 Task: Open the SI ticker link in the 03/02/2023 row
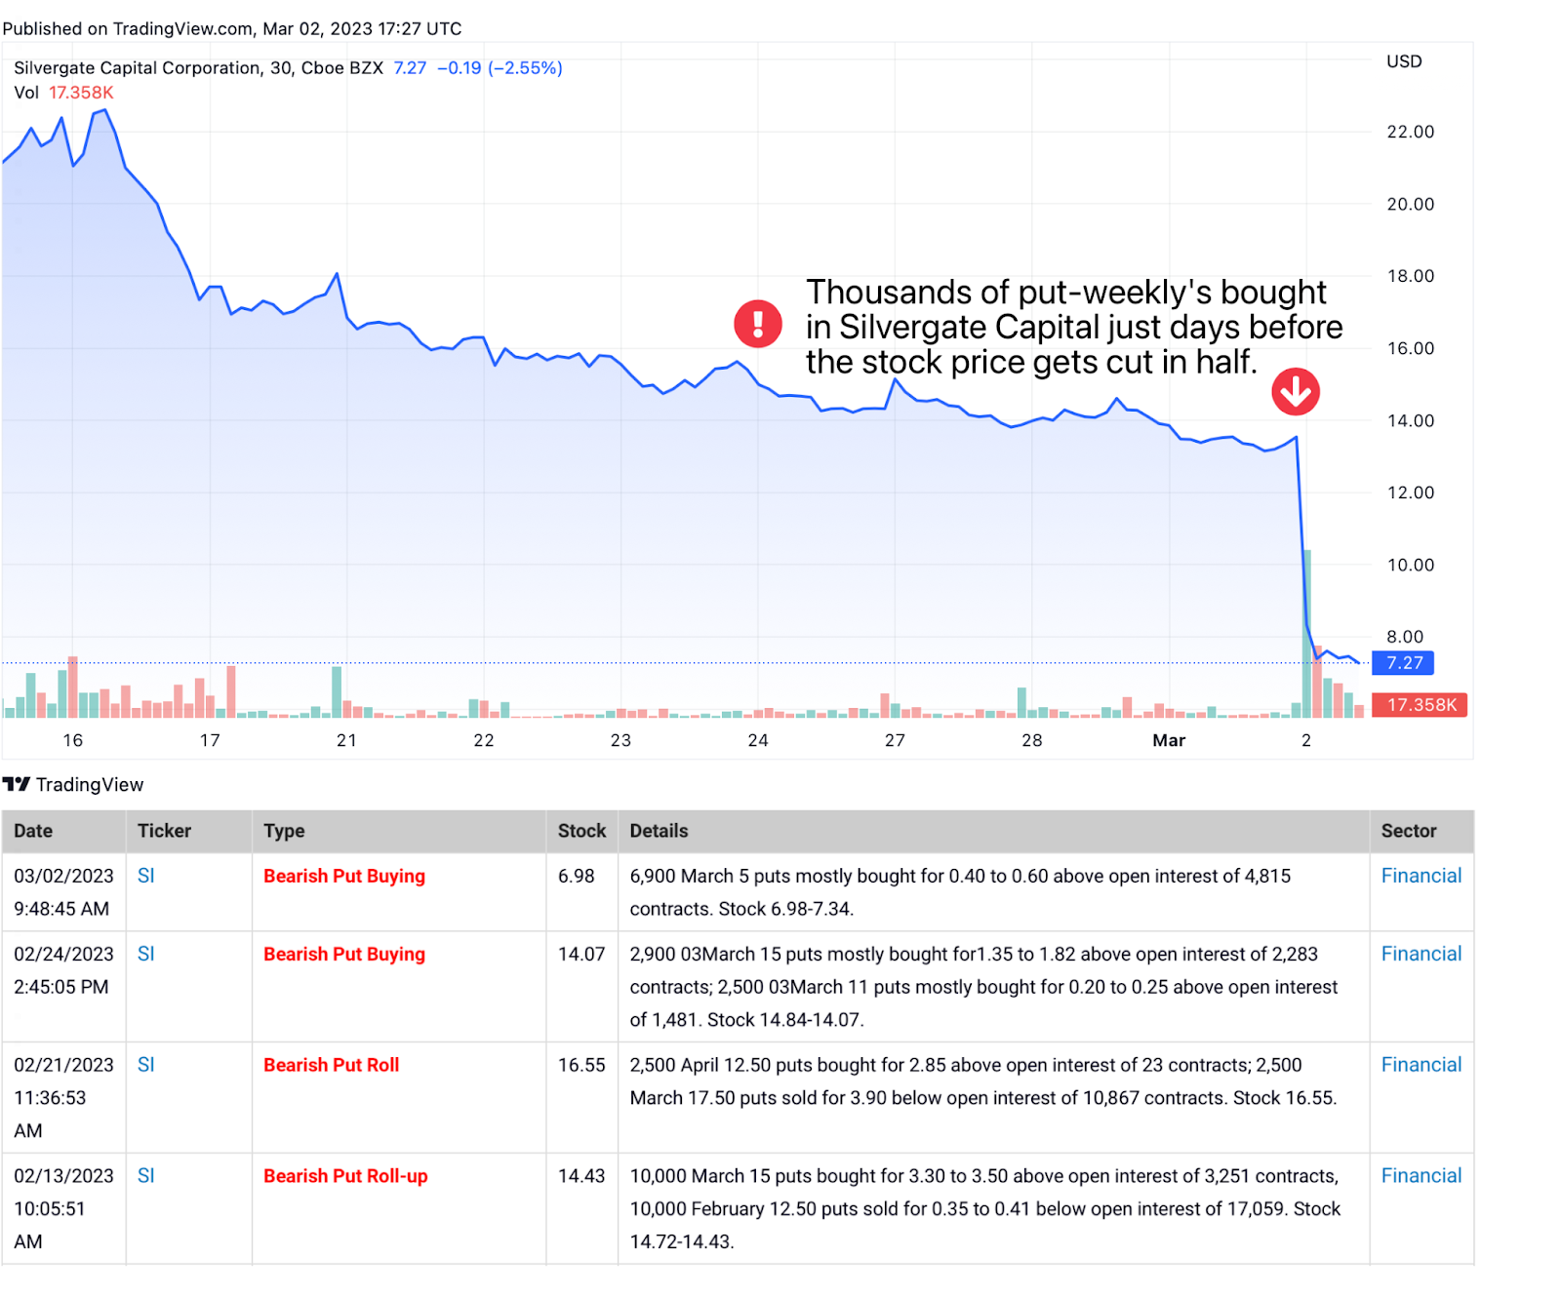(146, 876)
